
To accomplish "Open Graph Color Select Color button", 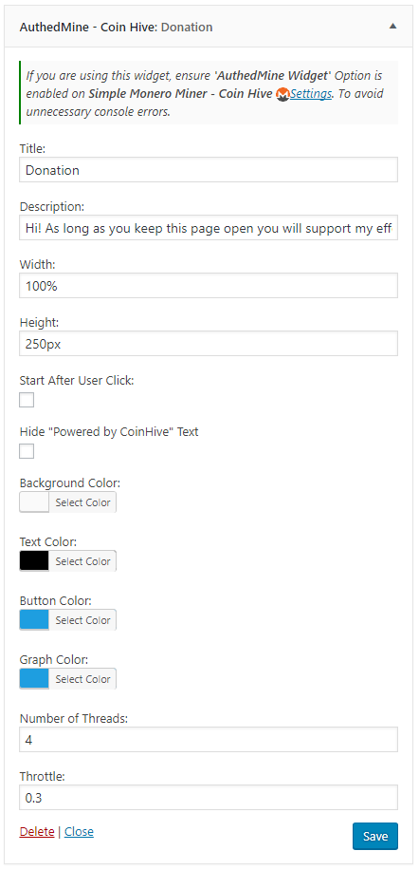I will [83, 678].
